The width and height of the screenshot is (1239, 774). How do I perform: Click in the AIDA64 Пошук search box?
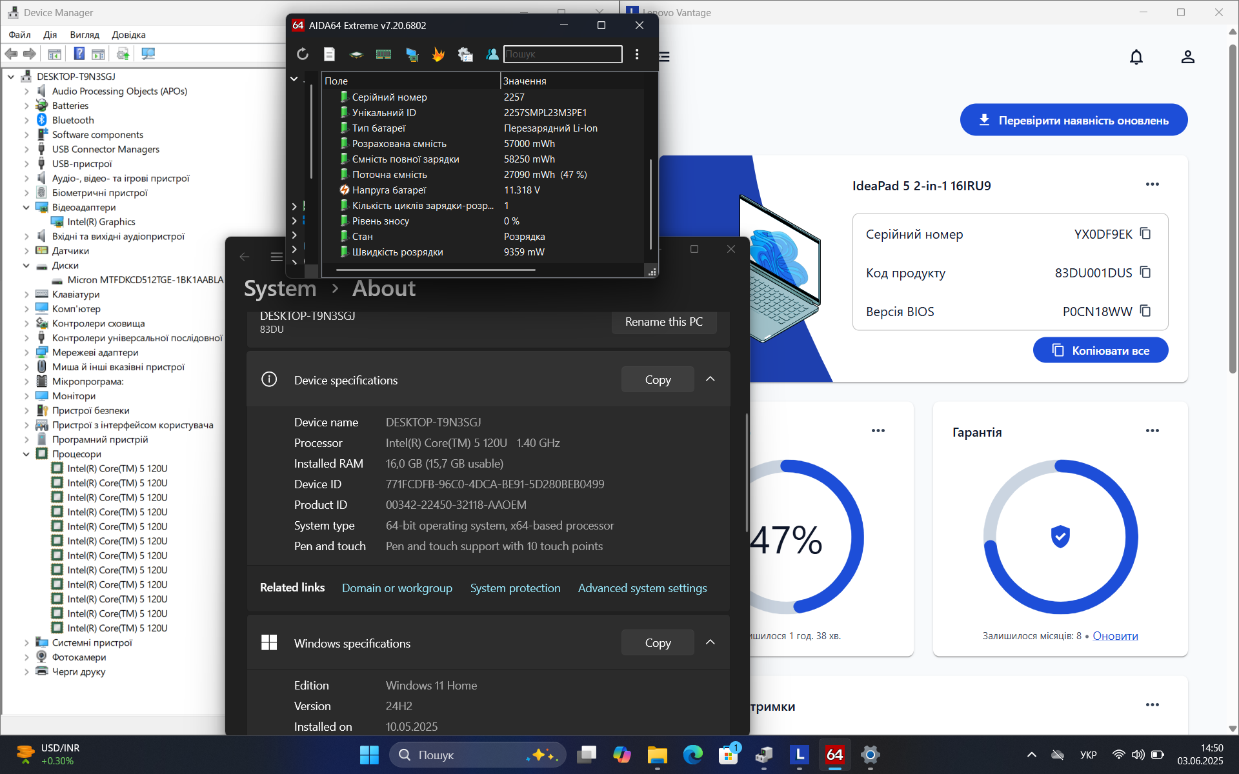[563, 54]
